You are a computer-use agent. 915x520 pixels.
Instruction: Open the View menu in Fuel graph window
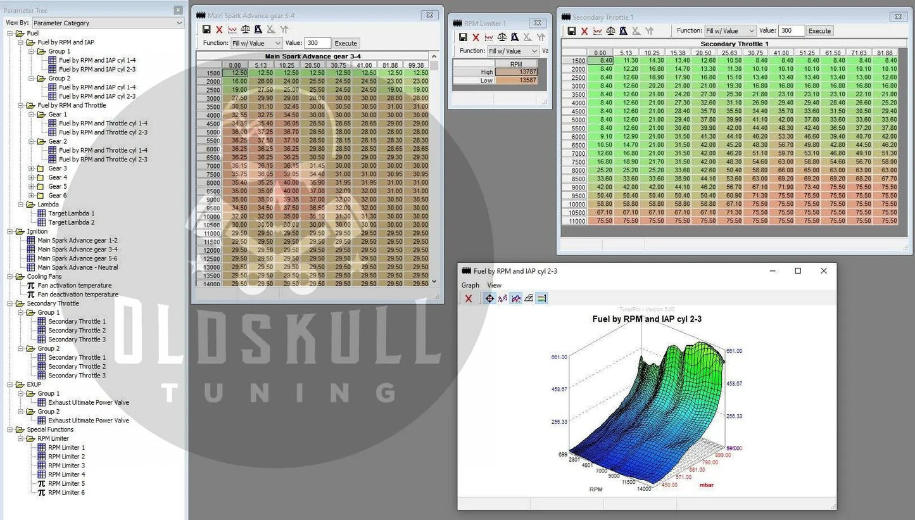(494, 286)
